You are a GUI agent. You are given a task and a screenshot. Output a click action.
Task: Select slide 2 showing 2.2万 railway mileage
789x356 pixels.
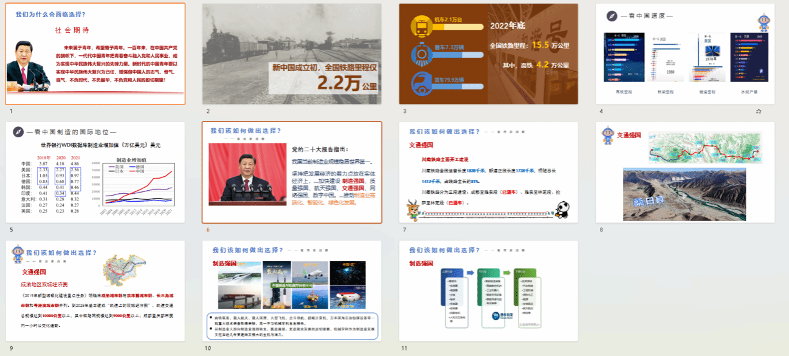(x=292, y=53)
